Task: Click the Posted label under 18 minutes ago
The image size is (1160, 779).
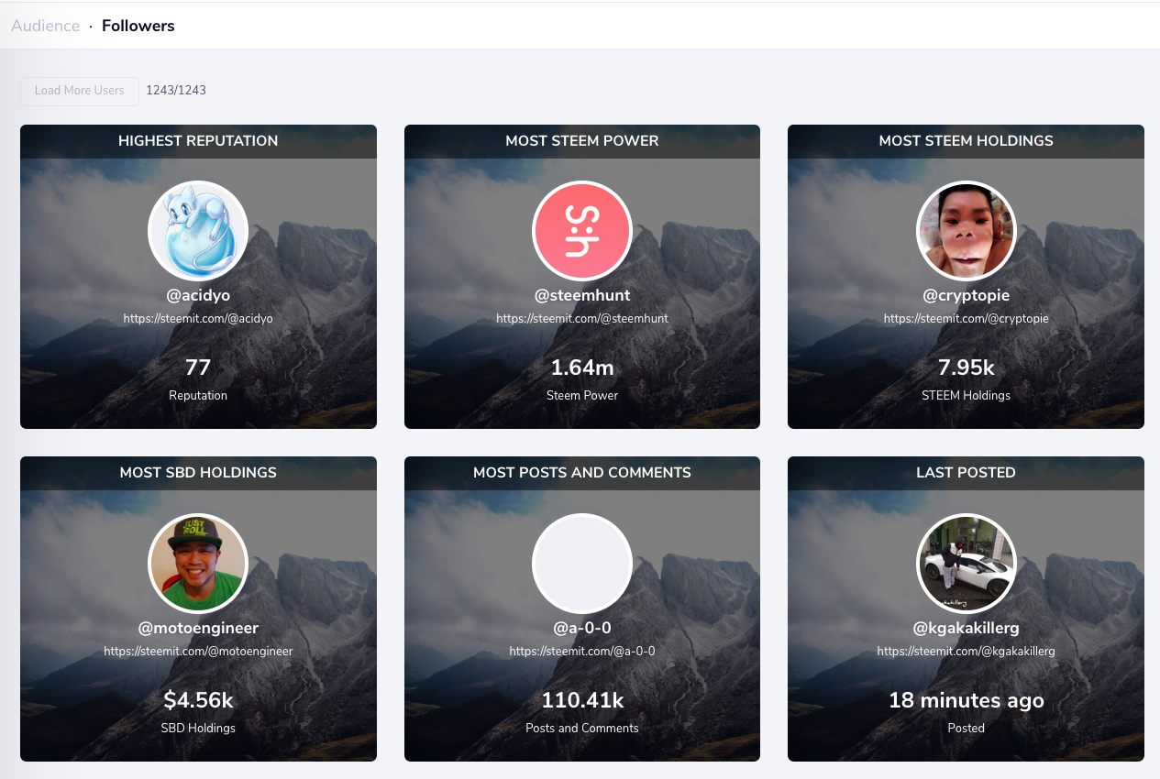Action: click(x=967, y=729)
